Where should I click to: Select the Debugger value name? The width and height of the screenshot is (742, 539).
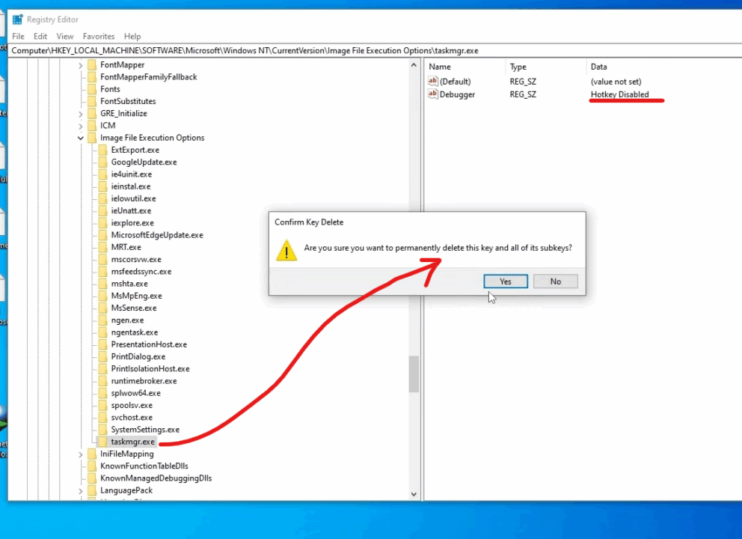[457, 94]
